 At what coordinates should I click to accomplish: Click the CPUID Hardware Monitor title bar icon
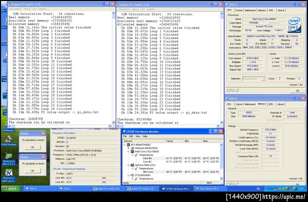click(x=124, y=131)
